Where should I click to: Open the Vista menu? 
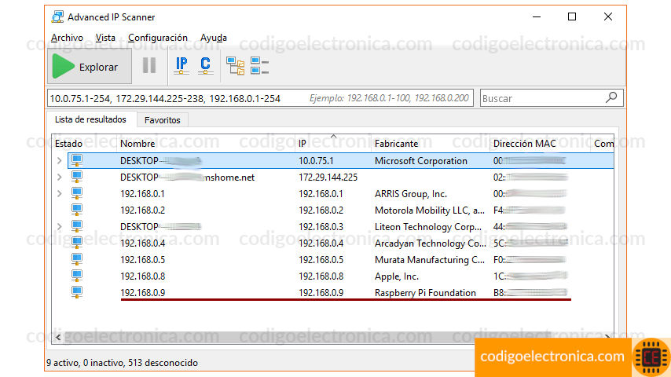point(105,38)
